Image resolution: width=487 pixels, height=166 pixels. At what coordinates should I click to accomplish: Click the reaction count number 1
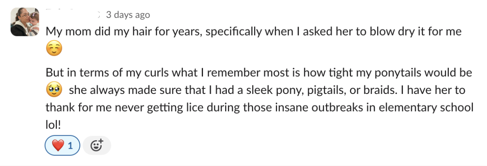click(x=71, y=146)
